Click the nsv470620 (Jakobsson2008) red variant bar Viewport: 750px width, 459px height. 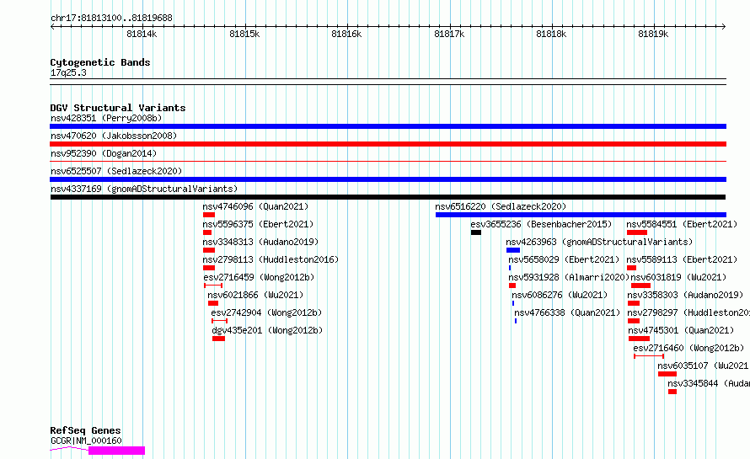388,144
